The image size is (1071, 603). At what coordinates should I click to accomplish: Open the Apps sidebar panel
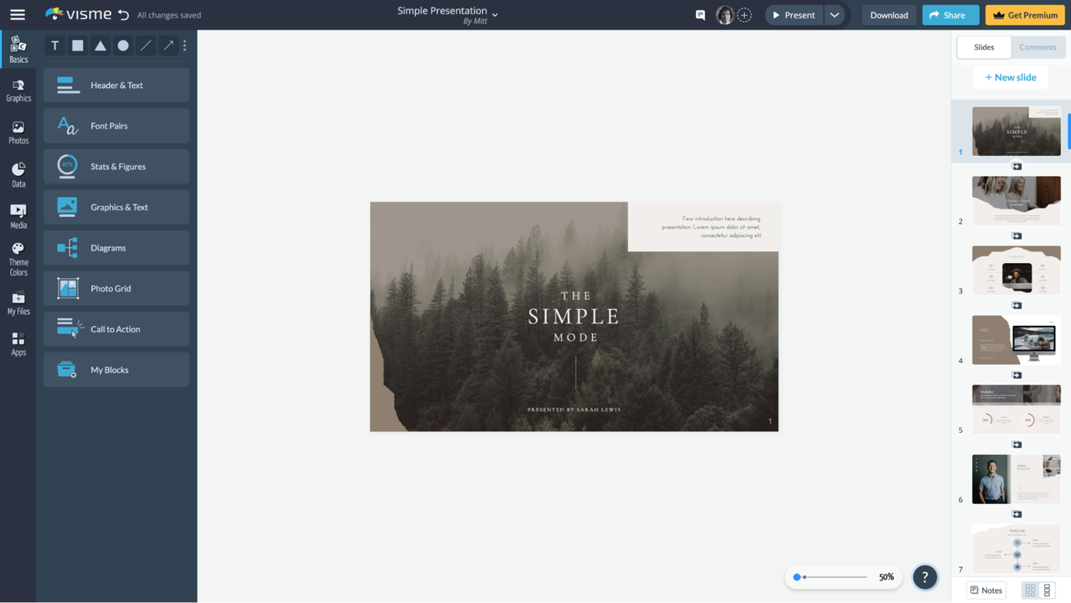click(x=18, y=344)
